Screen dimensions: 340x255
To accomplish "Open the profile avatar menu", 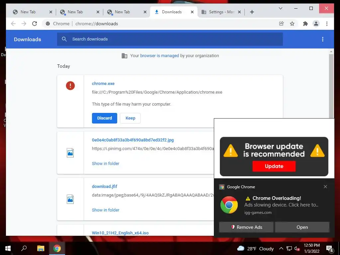I will pos(316,24).
